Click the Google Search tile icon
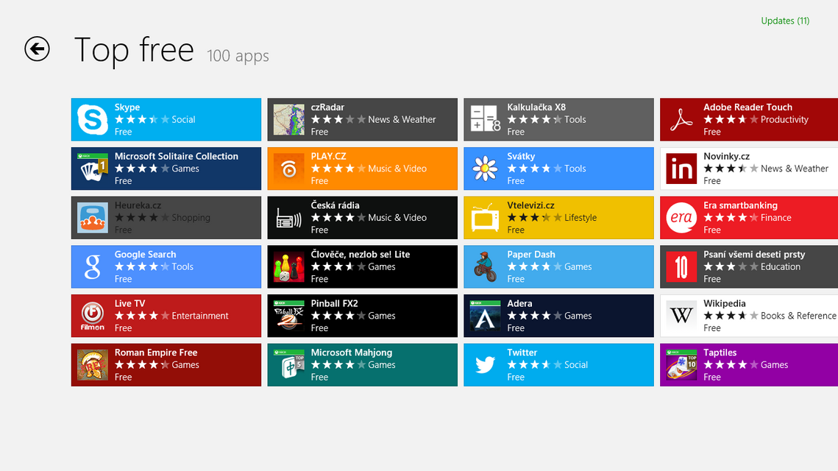The width and height of the screenshot is (838, 471). 92,266
